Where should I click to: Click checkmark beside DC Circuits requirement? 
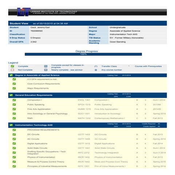[x=14, y=134]
